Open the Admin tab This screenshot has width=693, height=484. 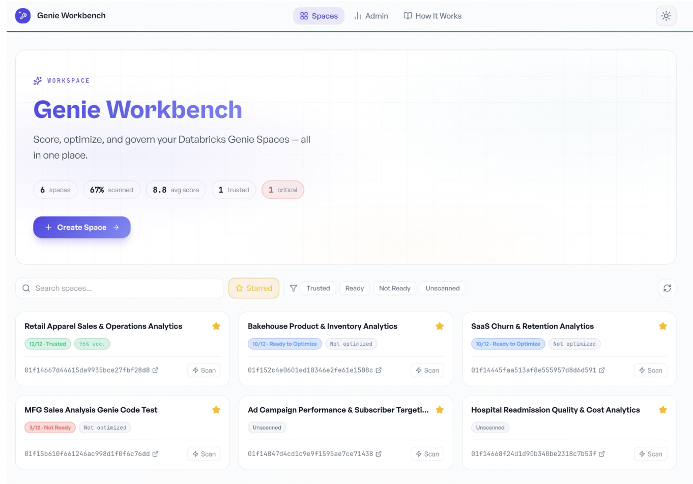click(371, 16)
